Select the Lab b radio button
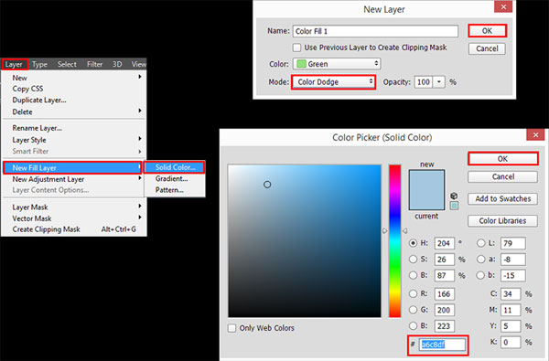 pyautogui.click(x=481, y=275)
